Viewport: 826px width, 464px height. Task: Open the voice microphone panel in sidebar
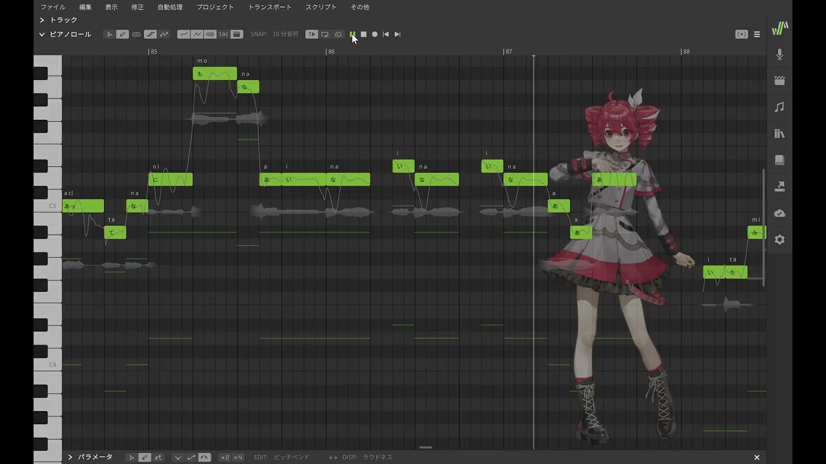pyautogui.click(x=780, y=55)
